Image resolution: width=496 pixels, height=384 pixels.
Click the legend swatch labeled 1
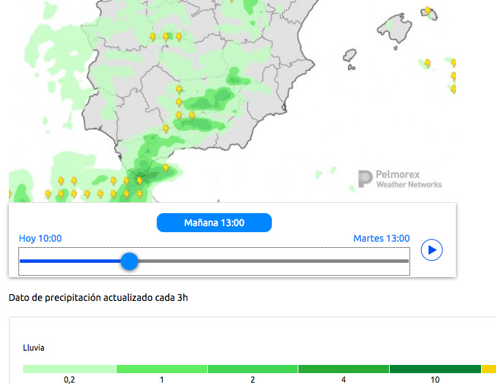[x=161, y=369]
